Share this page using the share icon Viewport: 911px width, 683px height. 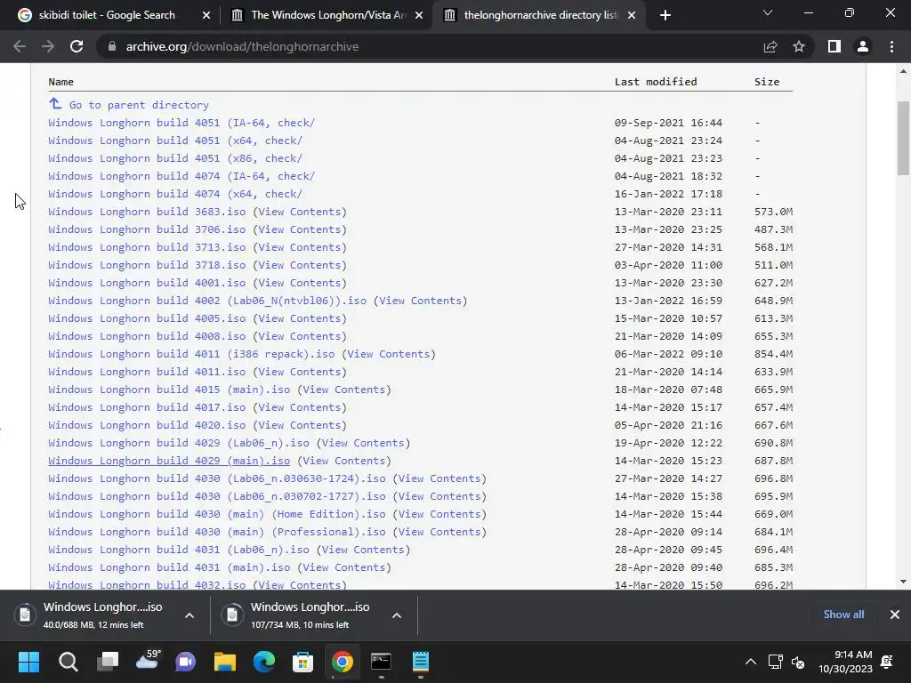point(770,46)
